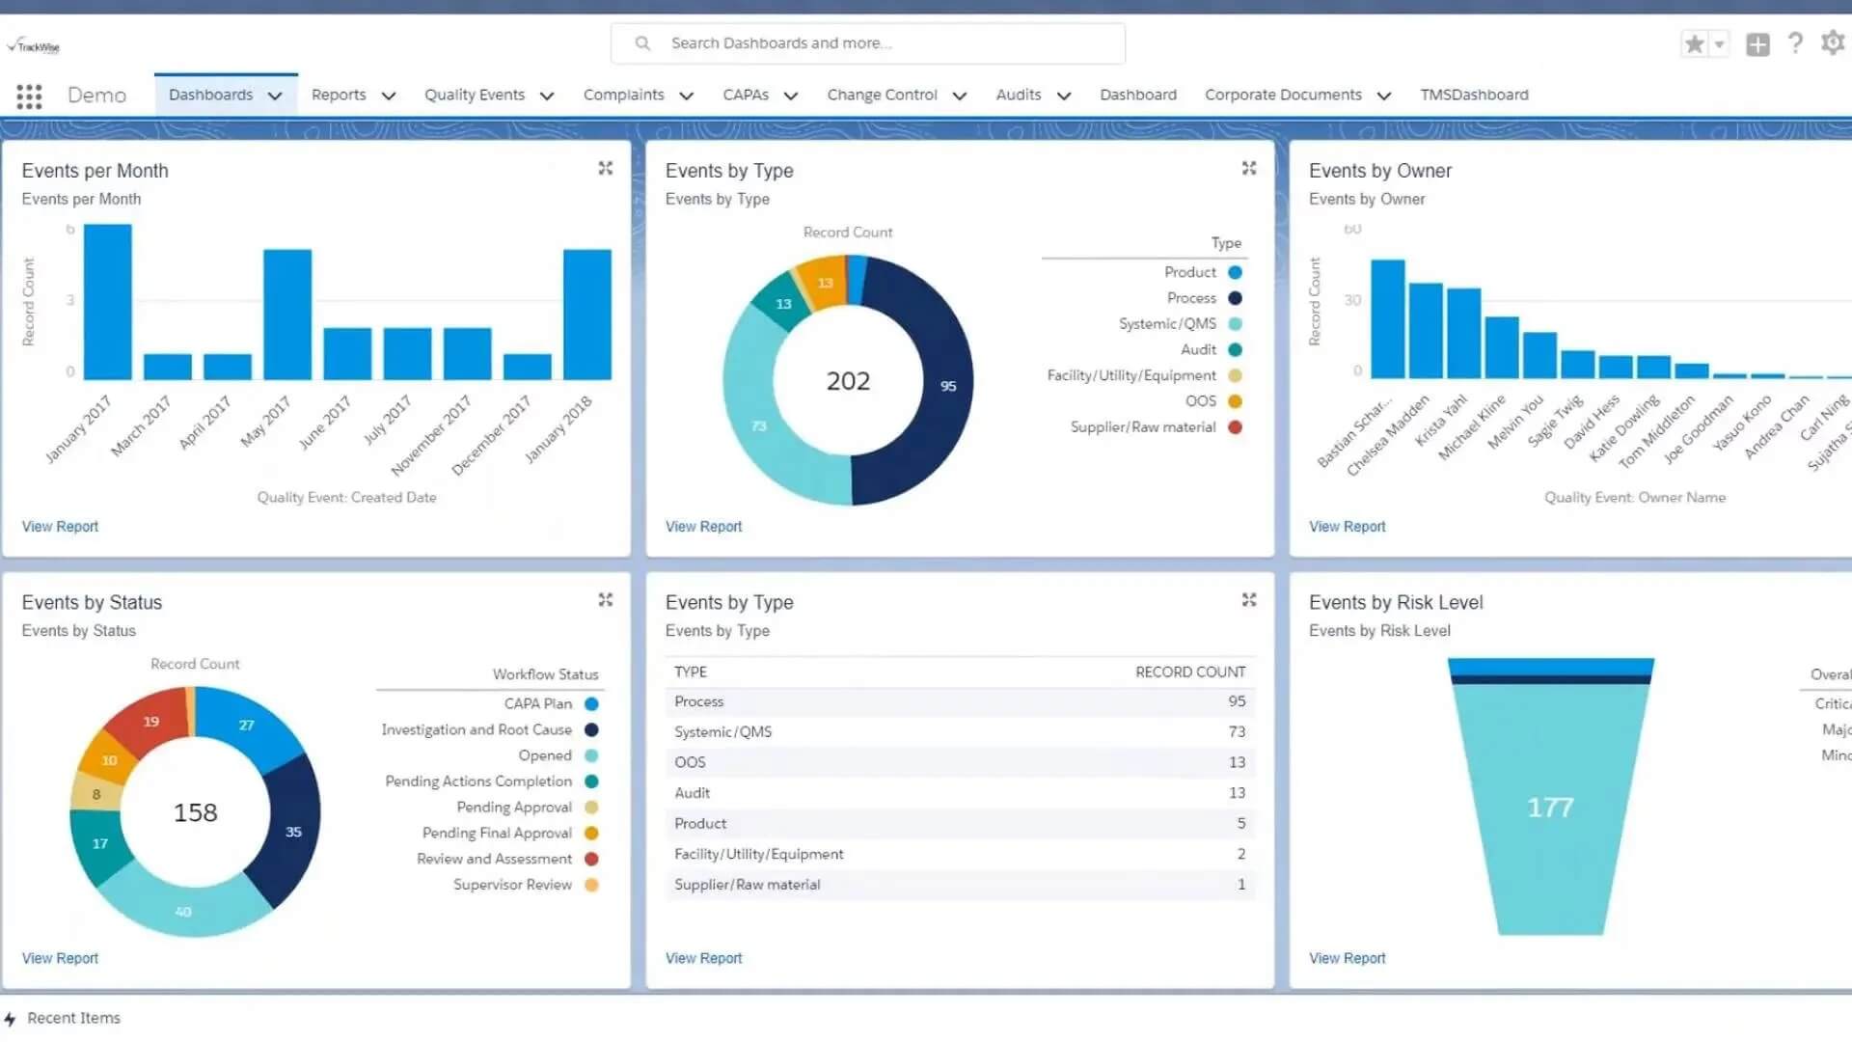1852x1042 pixels.
Task: Open the Reports dropdown chevron
Action: point(389,96)
